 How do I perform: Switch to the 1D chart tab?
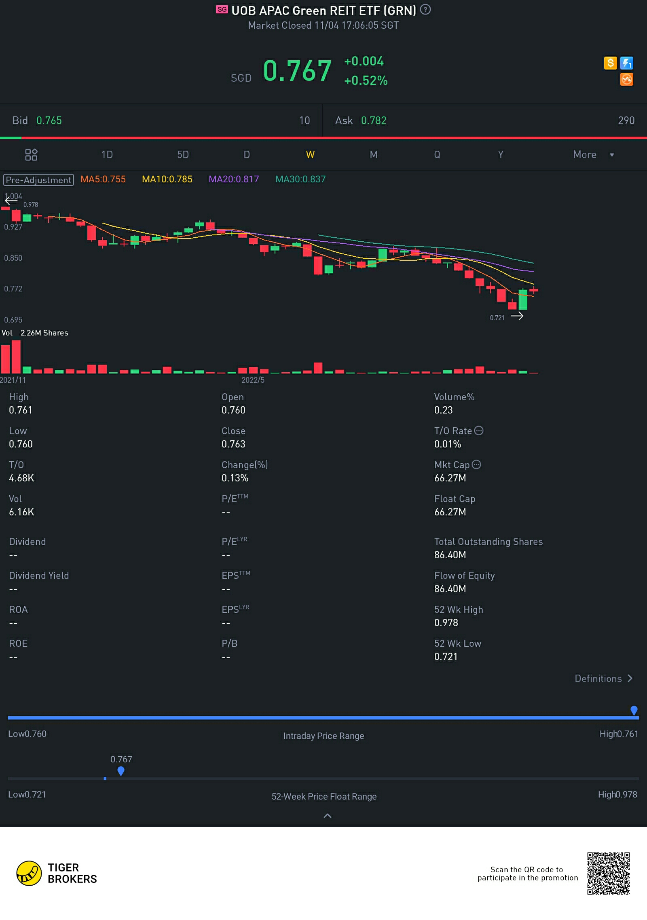(107, 154)
